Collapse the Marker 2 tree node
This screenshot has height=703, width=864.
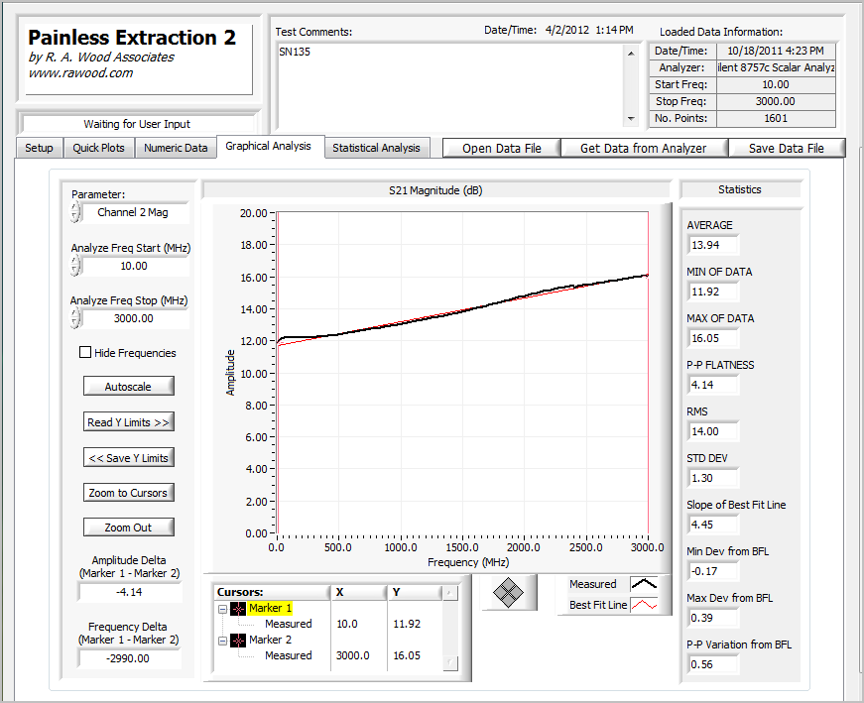tap(222, 641)
